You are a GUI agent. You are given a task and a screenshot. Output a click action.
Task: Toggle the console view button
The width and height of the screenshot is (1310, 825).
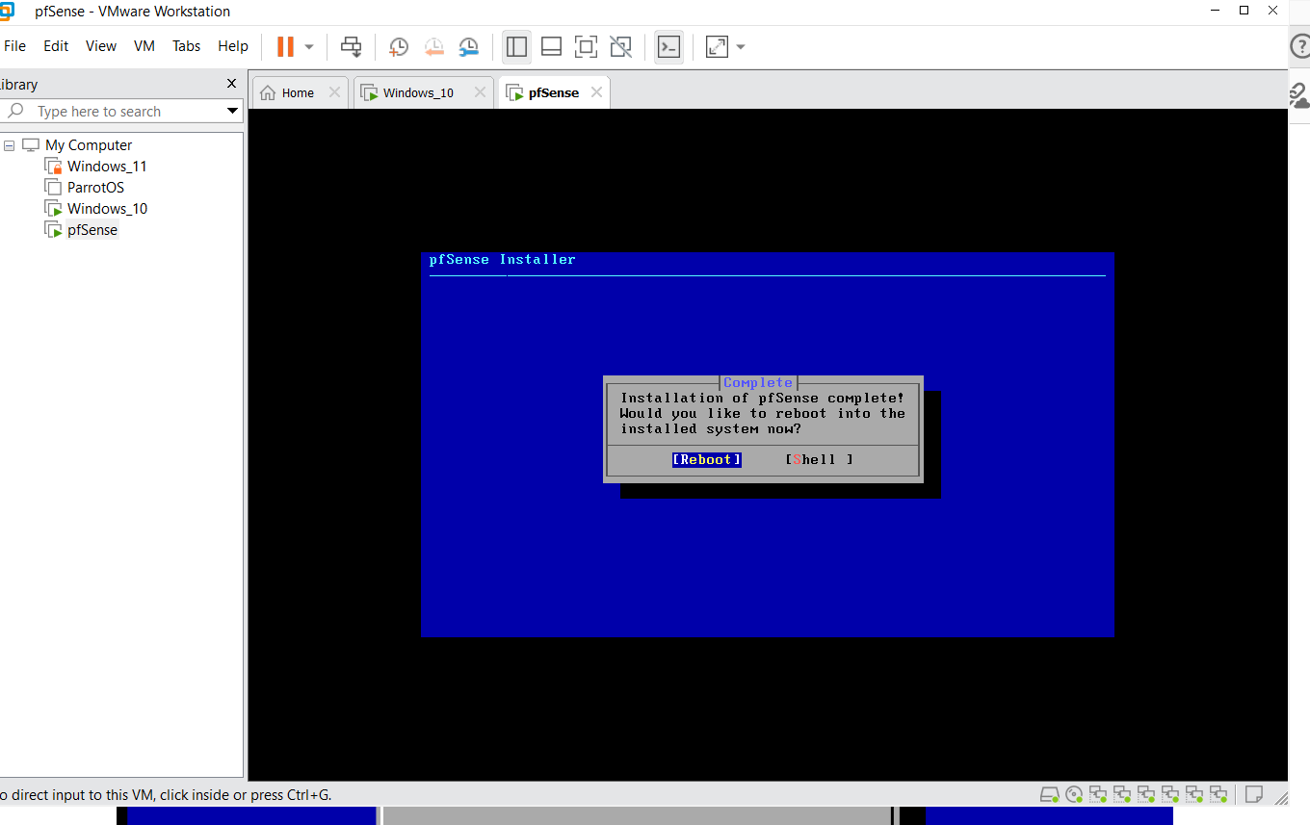(x=668, y=46)
